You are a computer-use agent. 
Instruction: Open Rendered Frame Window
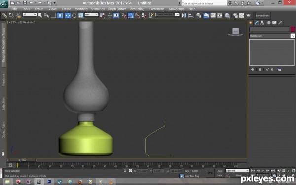(x=242, y=15)
